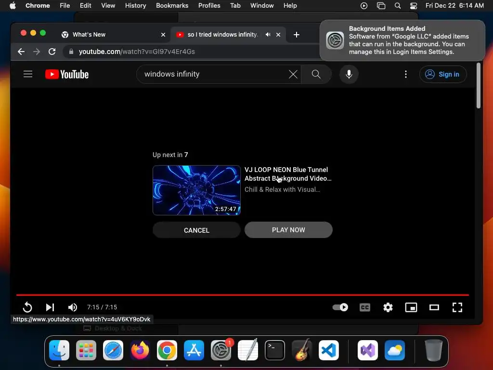Open Terminal from the Dock

[x=275, y=350]
